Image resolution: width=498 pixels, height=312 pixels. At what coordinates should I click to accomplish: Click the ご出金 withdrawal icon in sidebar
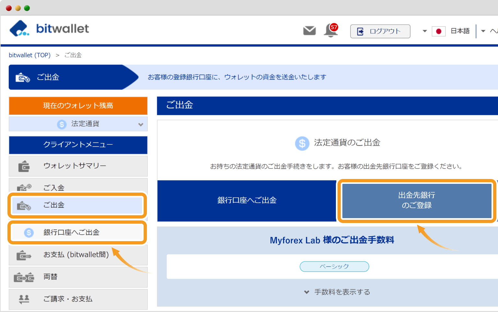click(x=24, y=206)
